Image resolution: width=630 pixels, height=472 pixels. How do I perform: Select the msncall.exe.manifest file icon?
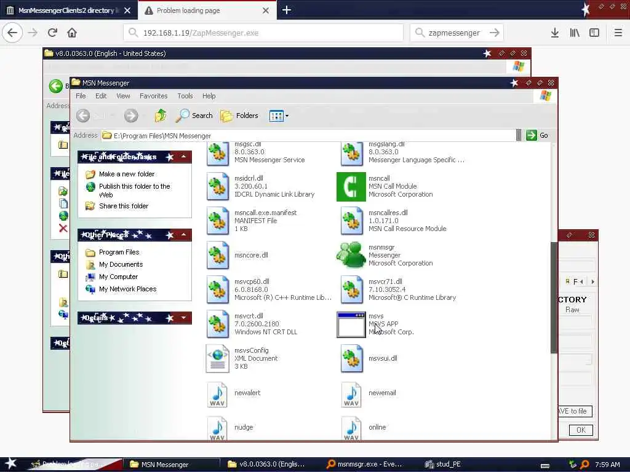217,221
